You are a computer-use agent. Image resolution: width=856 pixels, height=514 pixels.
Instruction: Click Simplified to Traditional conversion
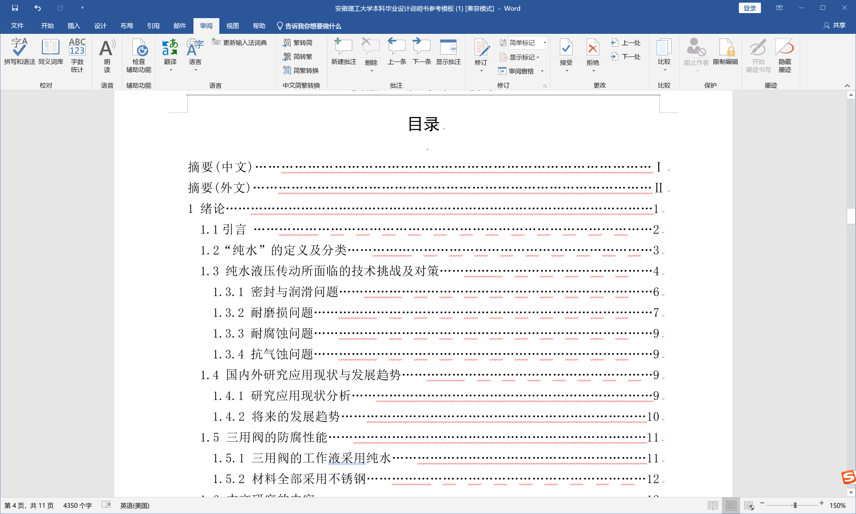pos(298,56)
